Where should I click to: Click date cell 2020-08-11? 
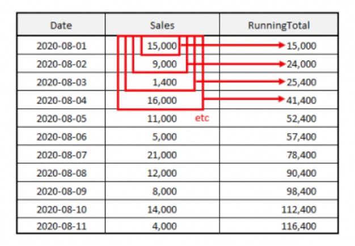click(x=61, y=226)
